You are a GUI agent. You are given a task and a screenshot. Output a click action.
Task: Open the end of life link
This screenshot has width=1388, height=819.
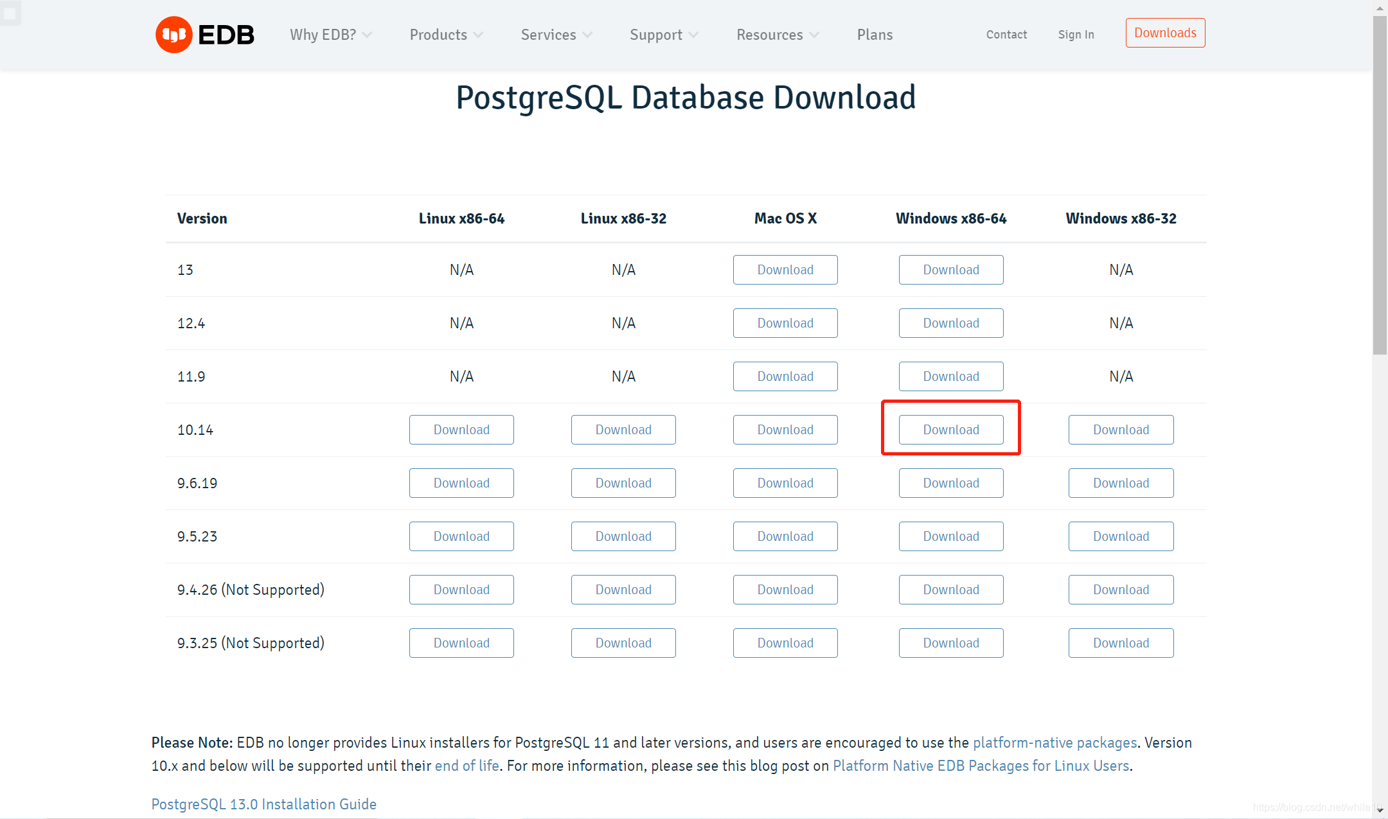[x=467, y=766]
